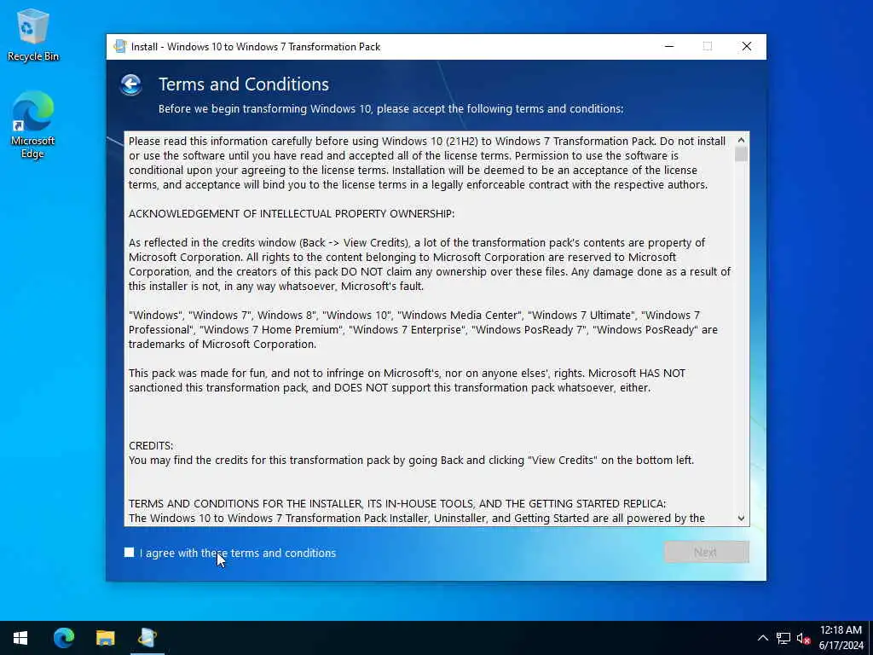Select the Microsoft Edge desktop shortcut
Viewport: 873px width, 655px height.
(33, 125)
